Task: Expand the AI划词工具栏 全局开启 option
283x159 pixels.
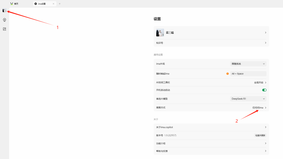Action: coord(260,83)
